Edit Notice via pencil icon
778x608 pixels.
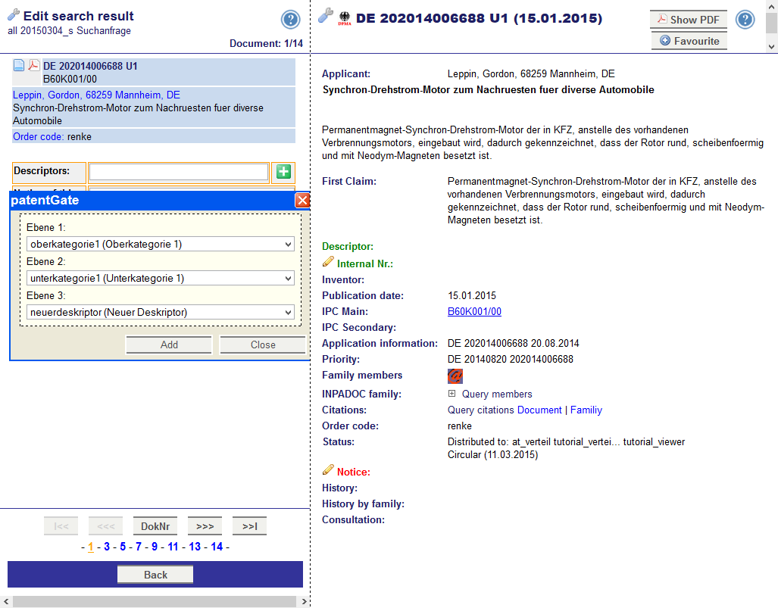coord(328,469)
